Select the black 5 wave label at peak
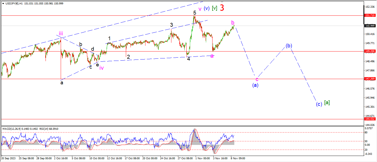 (x=195, y=13)
